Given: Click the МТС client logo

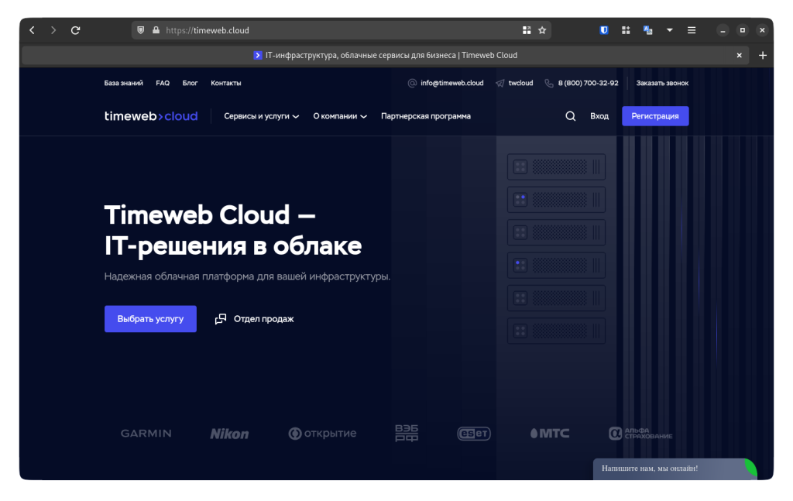Looking at the screenshot, I should (550, 434).
